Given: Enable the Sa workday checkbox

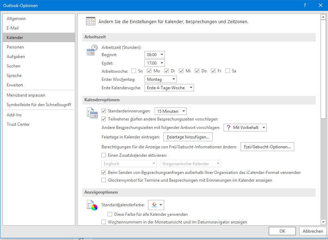Looking at the screenshot, I should pos(227,71).
